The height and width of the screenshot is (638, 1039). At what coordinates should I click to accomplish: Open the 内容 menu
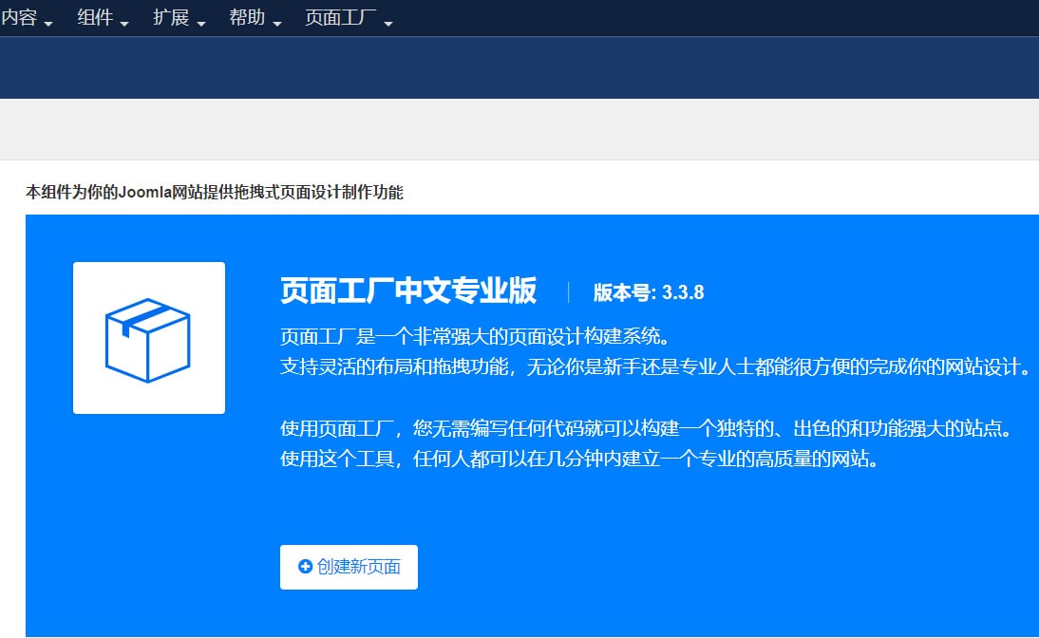point(27,18)
